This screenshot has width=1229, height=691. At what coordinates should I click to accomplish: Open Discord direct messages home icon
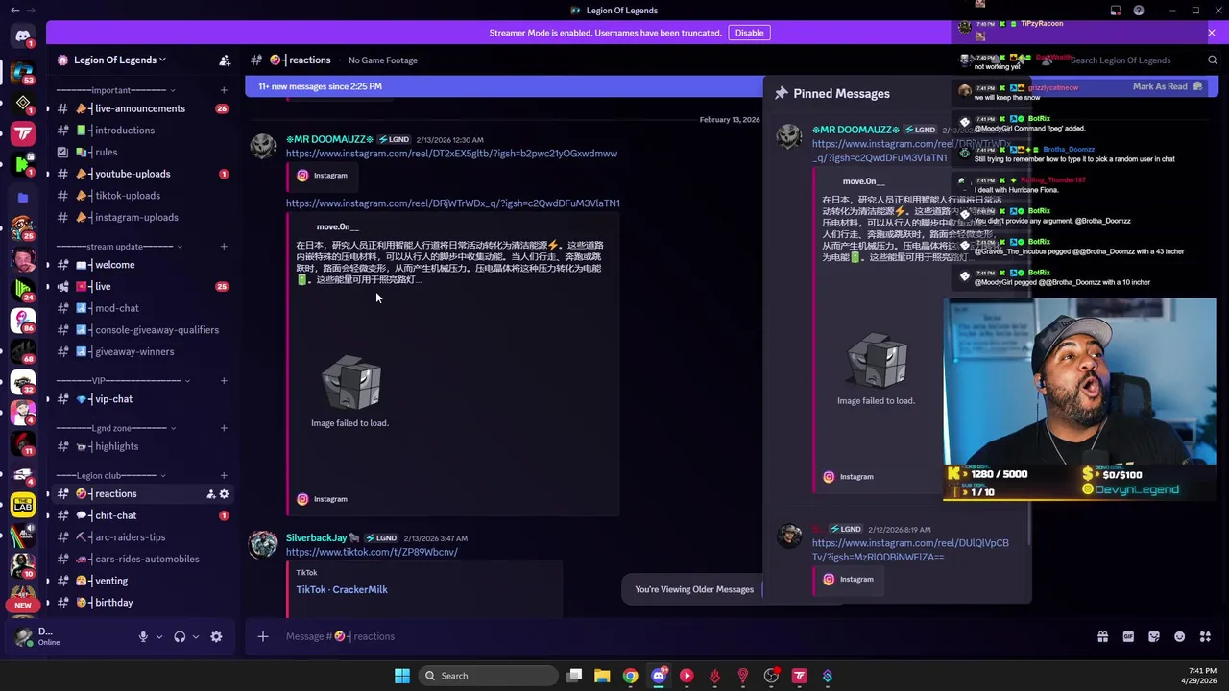[x=22, y=36]
